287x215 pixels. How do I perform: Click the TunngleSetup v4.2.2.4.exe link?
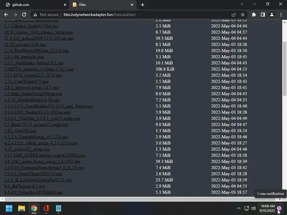36,137
